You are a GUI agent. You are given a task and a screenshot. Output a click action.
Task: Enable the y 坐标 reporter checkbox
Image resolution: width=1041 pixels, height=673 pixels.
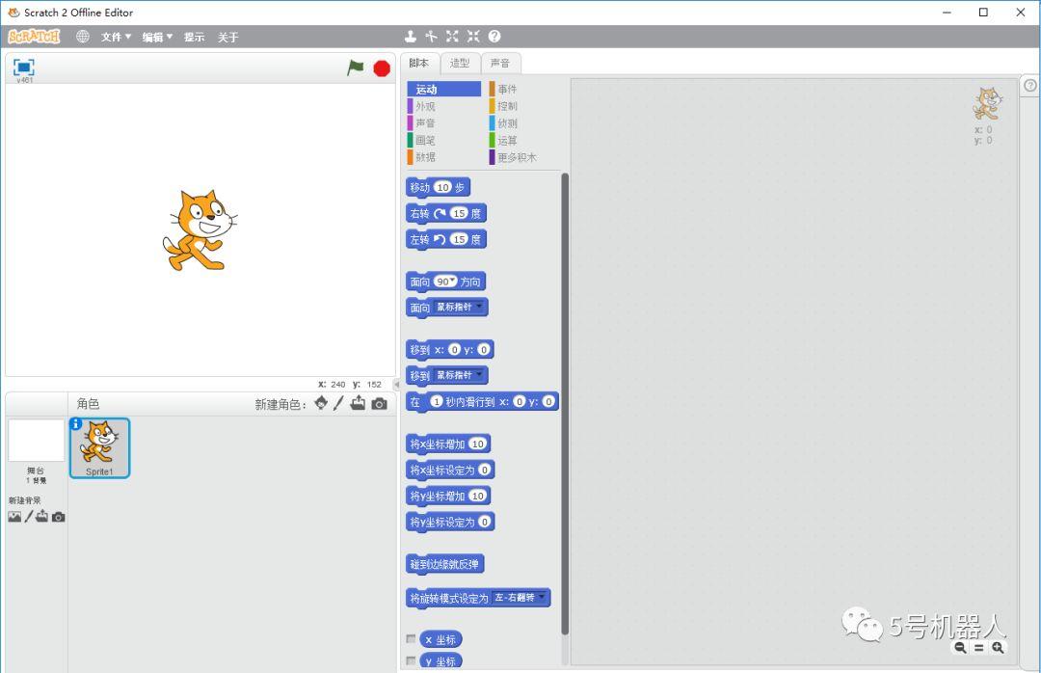(x=411, y=660)
